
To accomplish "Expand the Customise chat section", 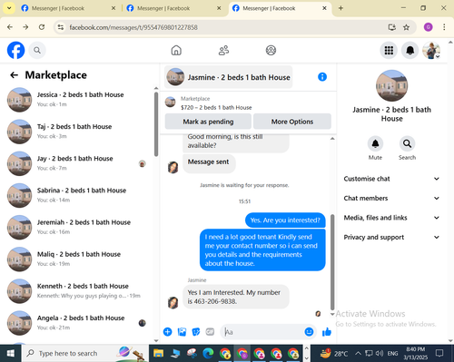I will (391, 179).
